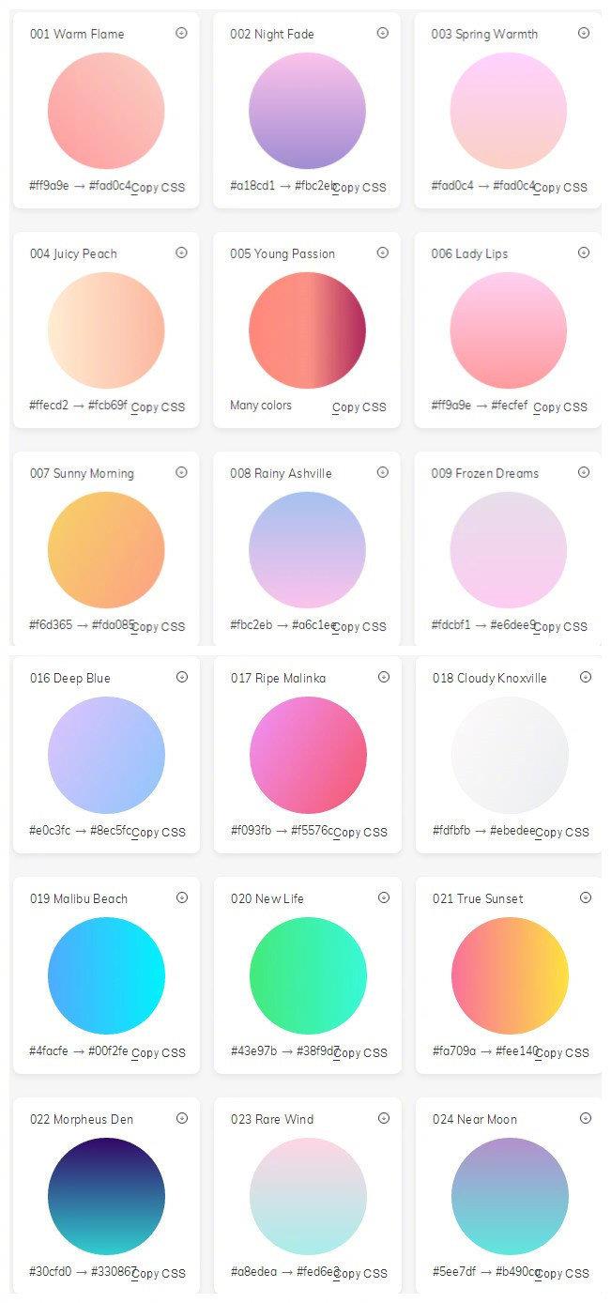
Task: Click the download icon on Morpheus Den card
Action: click(182, 1118)
